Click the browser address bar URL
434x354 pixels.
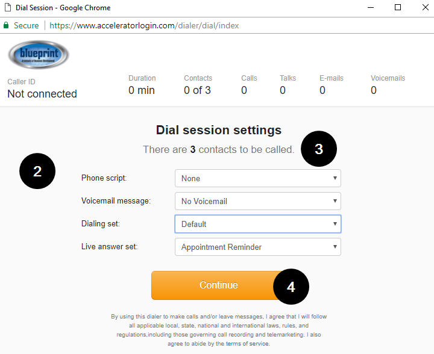(x=144, y=25)
